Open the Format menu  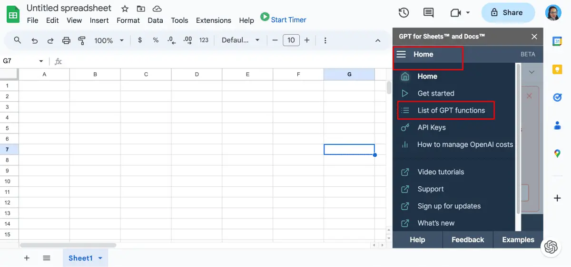tap(128, 20)
